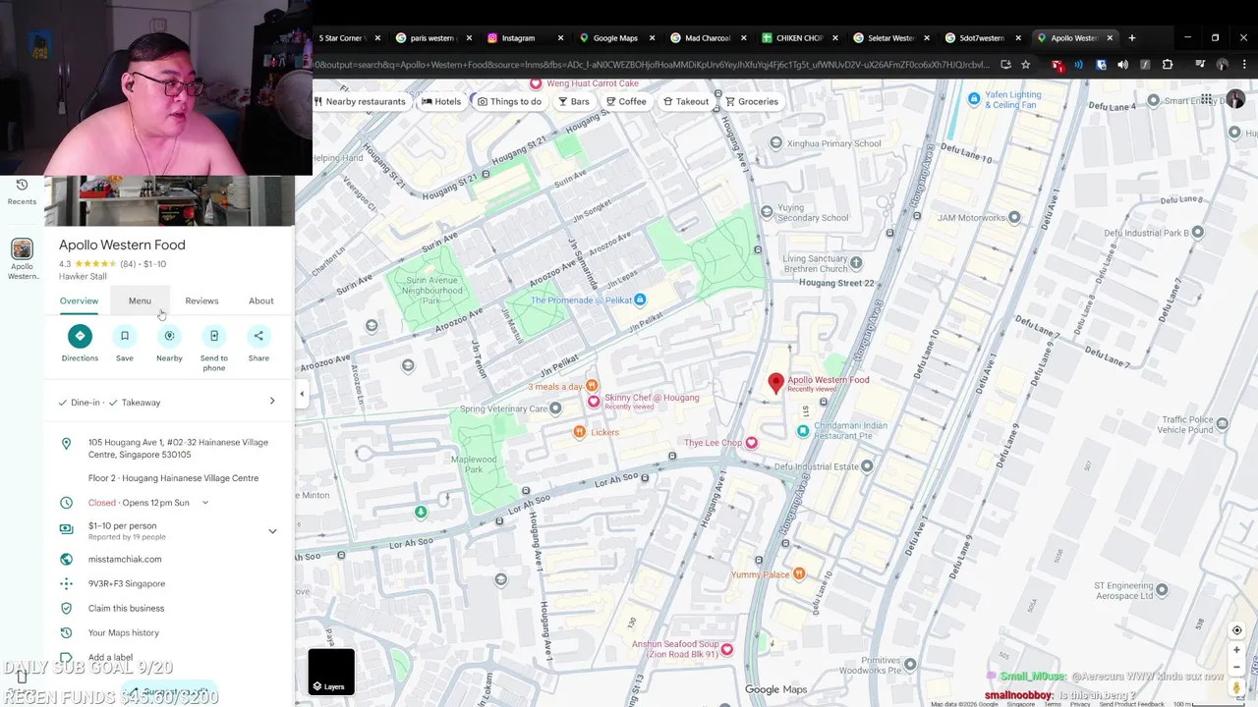Toggle the Hotels category chip

pos(441,101)
